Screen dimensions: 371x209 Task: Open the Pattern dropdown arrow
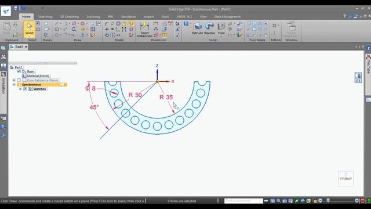pos(278,26)
